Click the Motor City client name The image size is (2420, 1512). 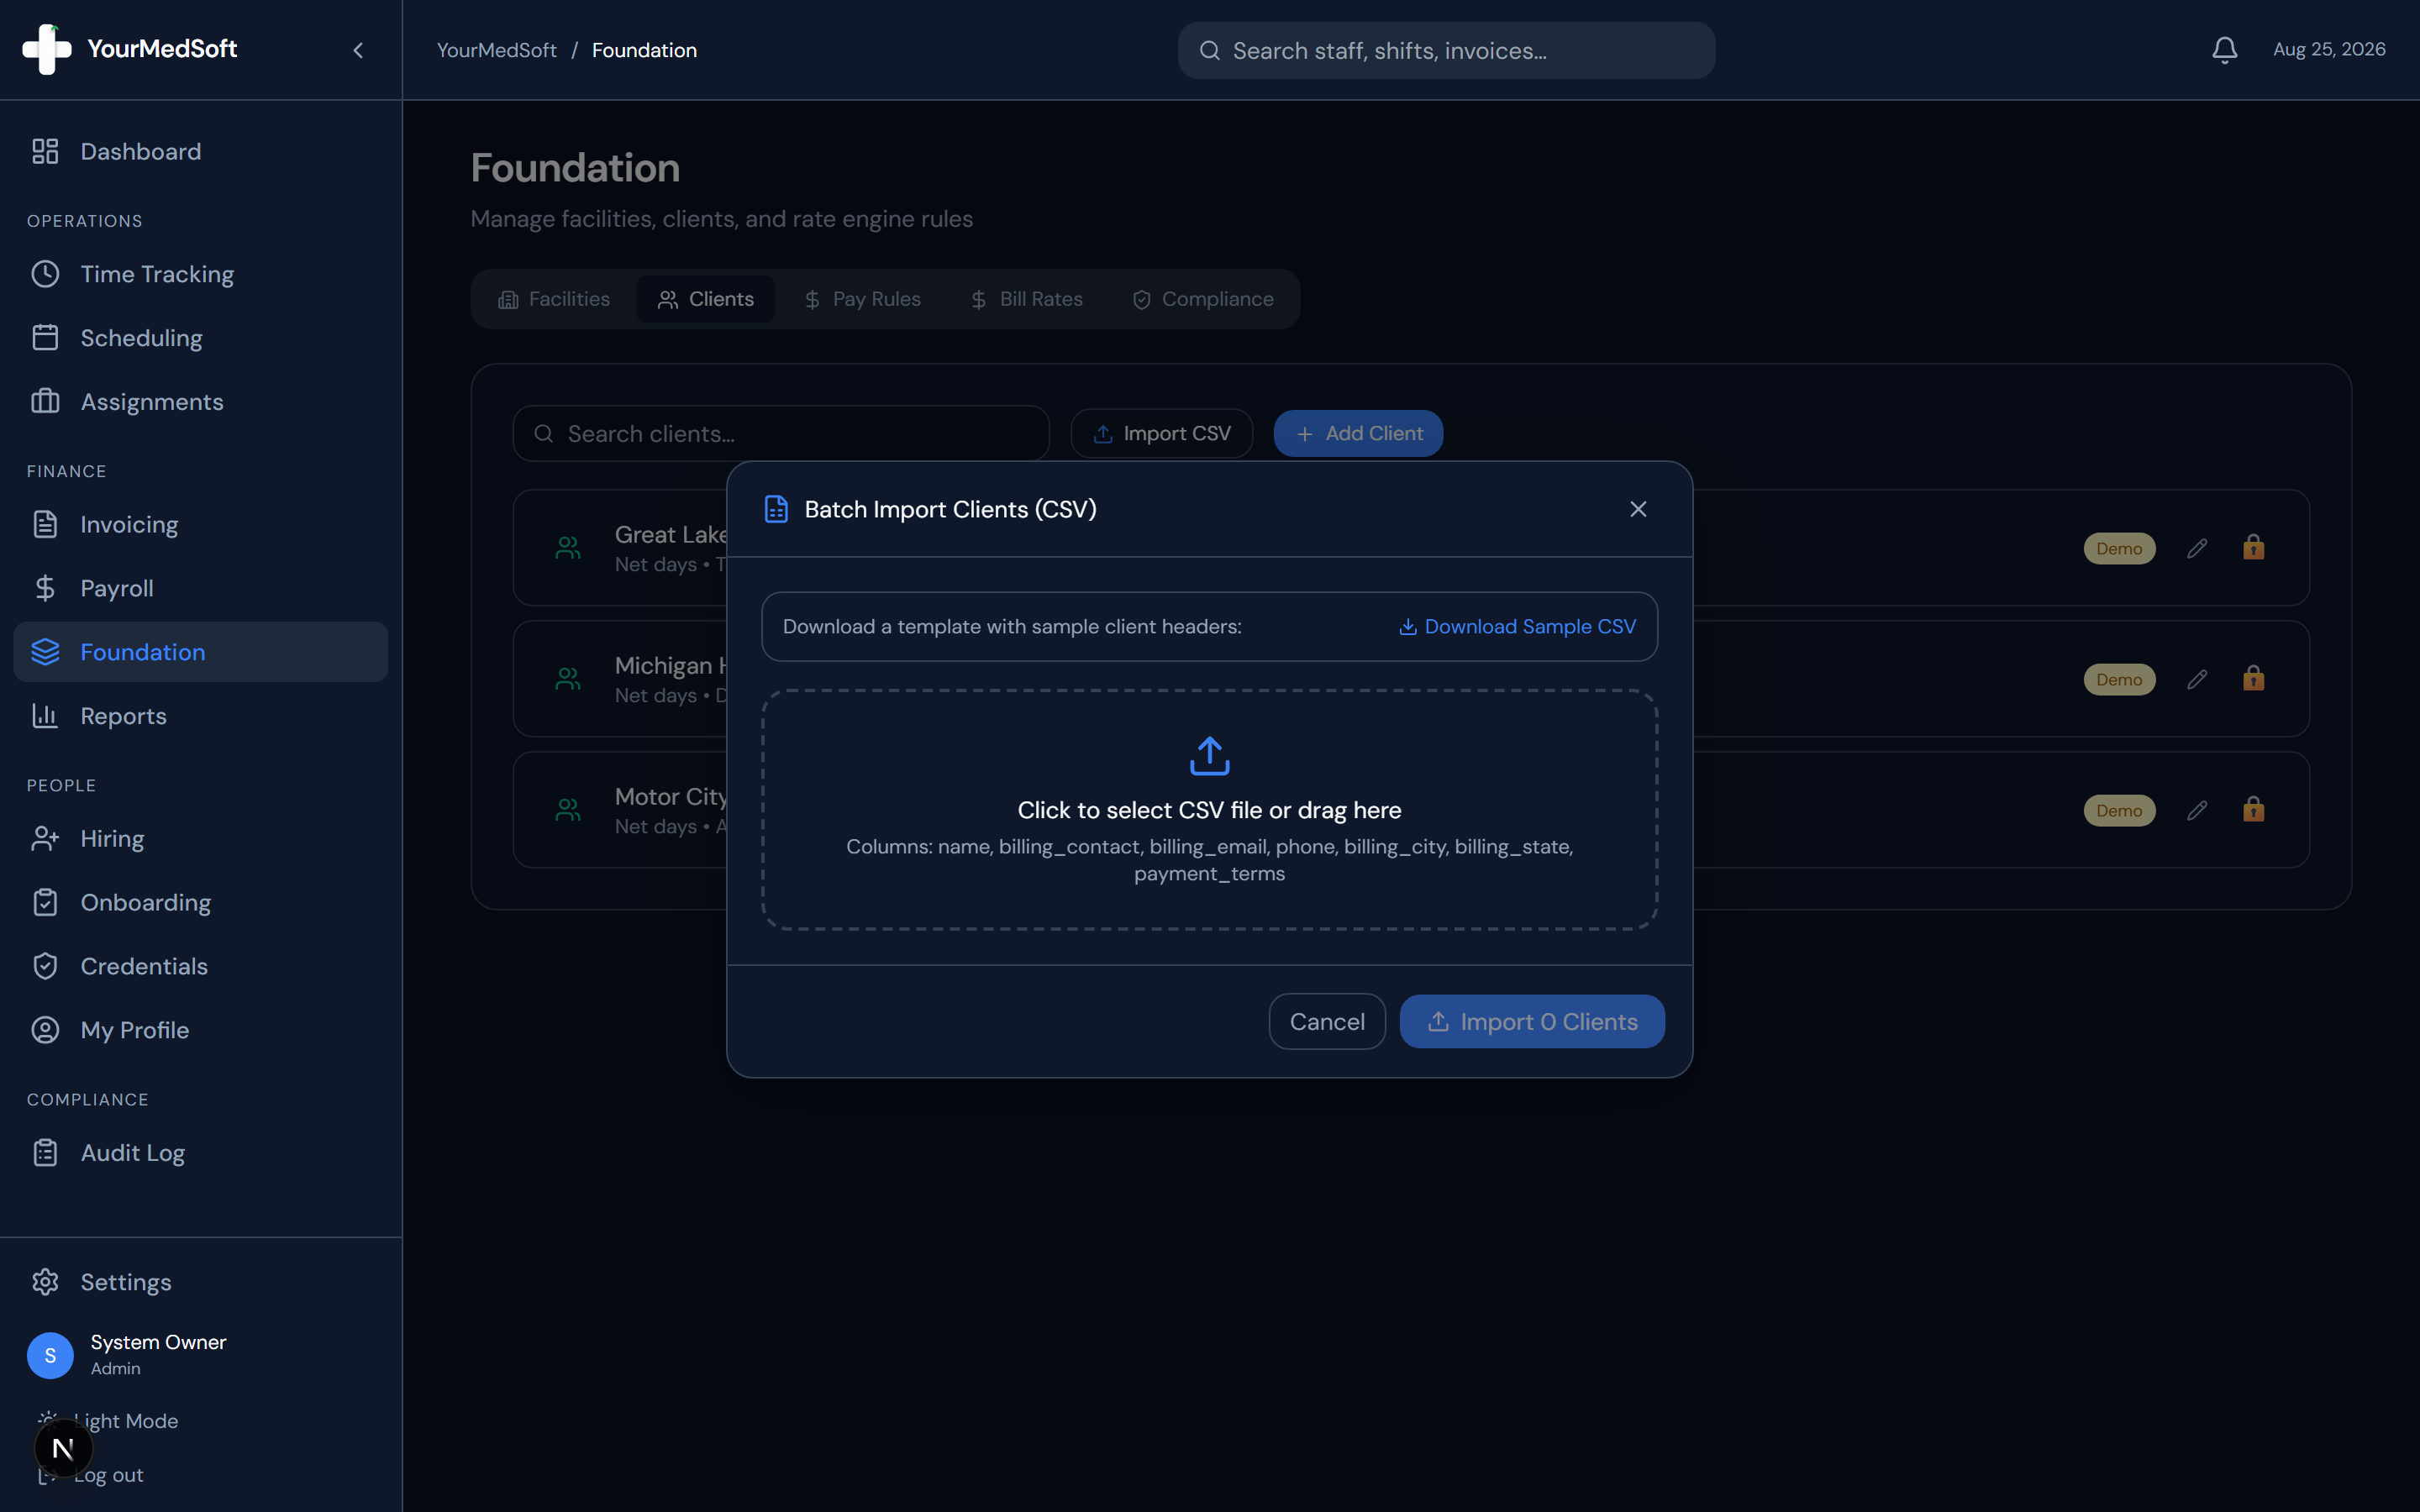click(x=671, y=796)
